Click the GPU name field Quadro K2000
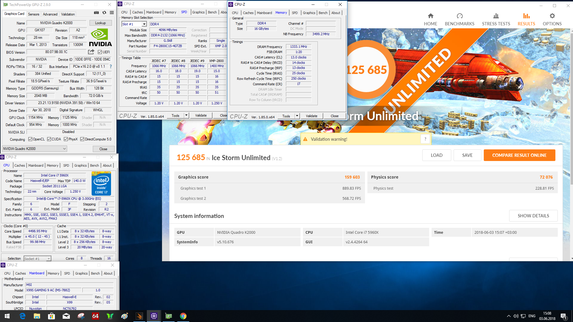The height and width of the screenshot is (322, 573). (x=56, y=23)
